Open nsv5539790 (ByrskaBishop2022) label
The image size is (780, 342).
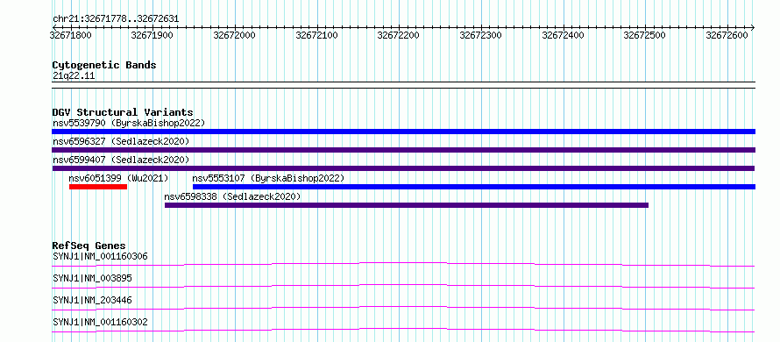[129, 123]
